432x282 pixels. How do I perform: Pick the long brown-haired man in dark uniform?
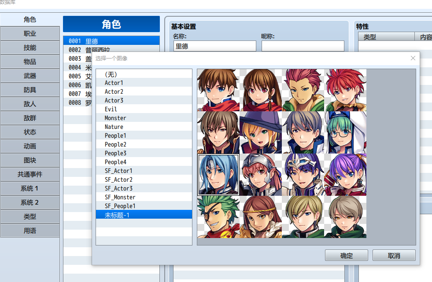(x=218, y=132)
